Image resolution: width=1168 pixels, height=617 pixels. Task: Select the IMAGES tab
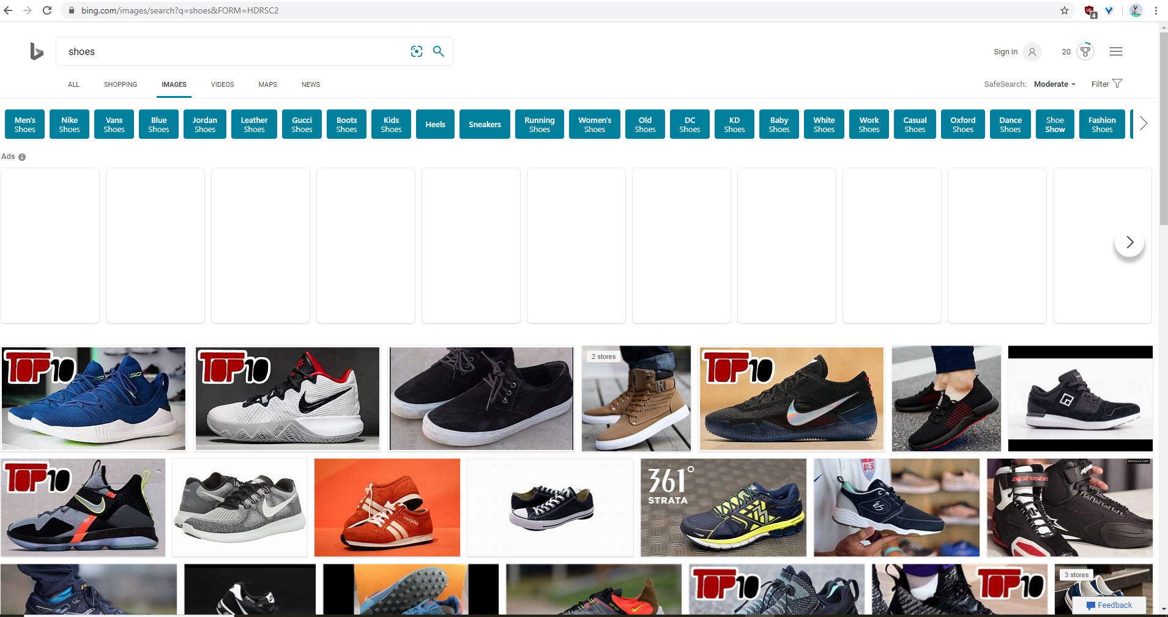(174, 84)
